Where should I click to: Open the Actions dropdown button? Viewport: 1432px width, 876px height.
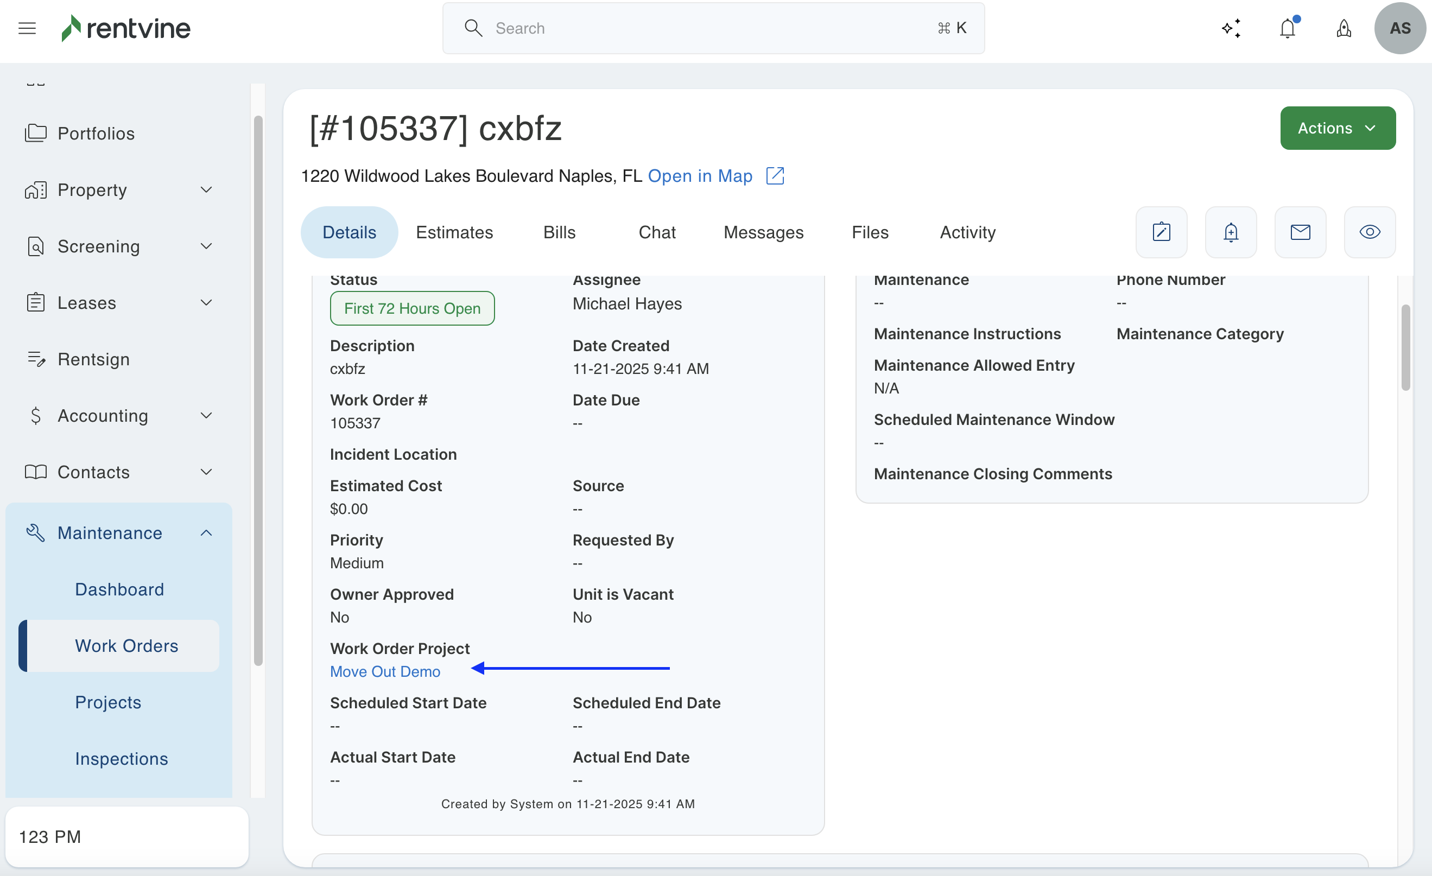[x=1337, y=128]
